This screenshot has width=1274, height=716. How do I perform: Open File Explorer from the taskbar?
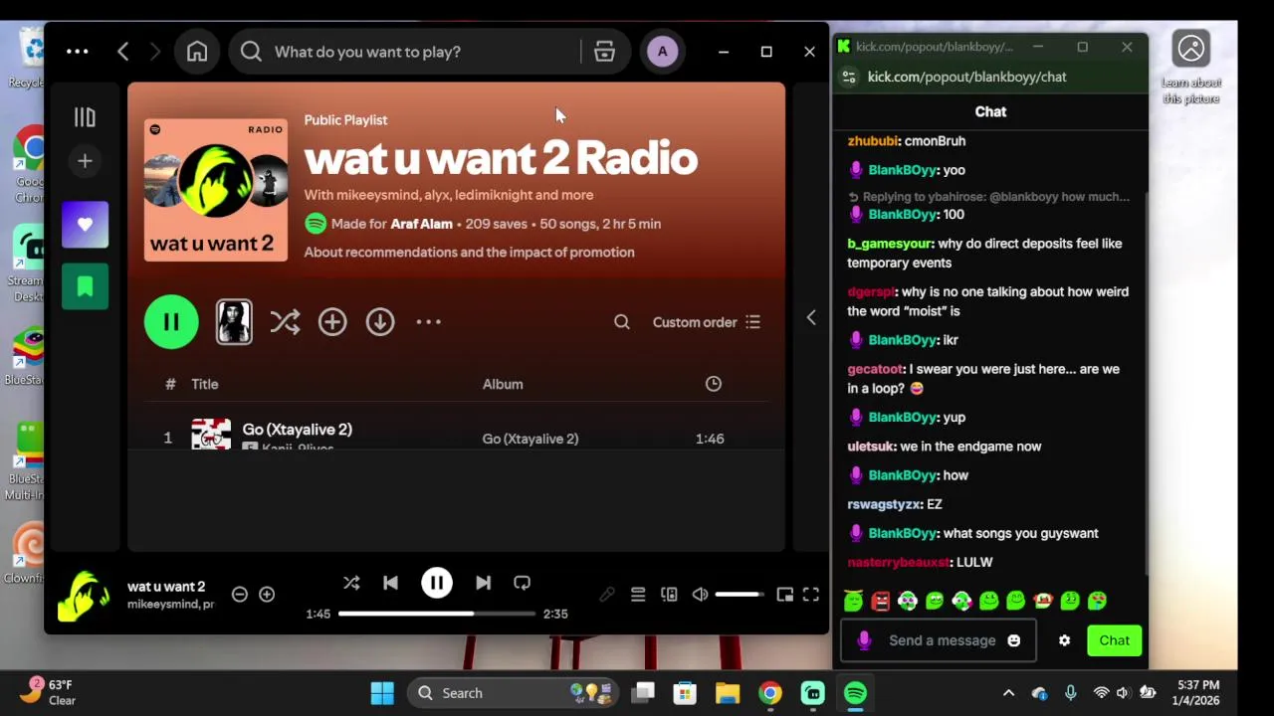[728, 693]
